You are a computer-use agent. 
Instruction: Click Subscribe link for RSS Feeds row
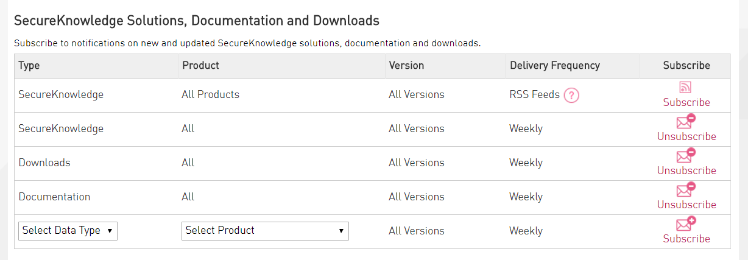pyautogui.click(x=686, y=102)
